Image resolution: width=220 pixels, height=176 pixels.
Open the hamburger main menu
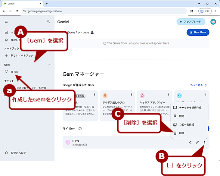pos(6,22)
